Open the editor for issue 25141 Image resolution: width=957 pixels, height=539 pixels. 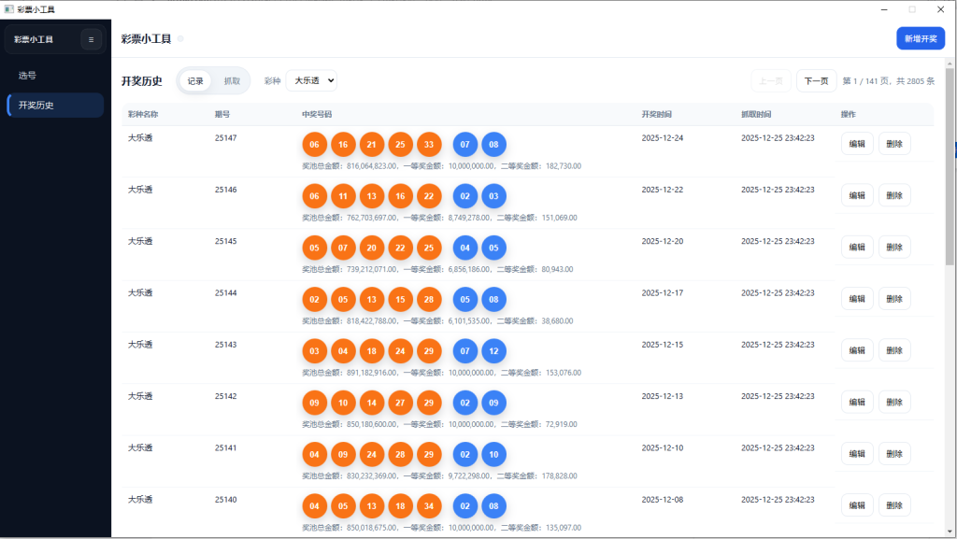pos(857,454)
